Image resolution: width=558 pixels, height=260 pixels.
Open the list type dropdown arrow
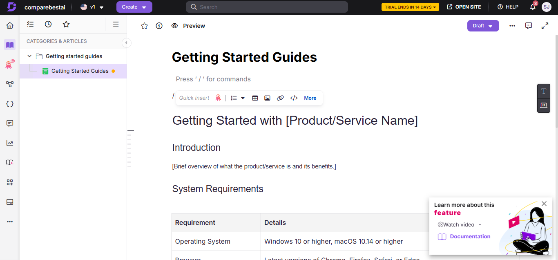point(243,98)
